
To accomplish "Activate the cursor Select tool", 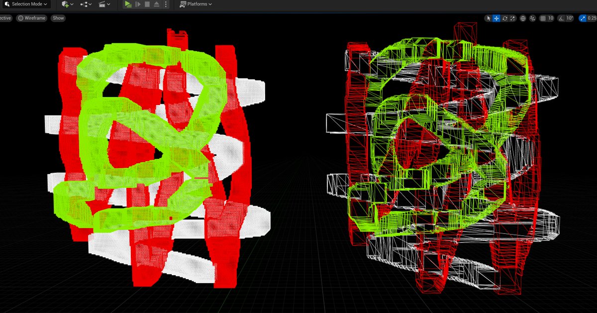I will click(489, 18).
